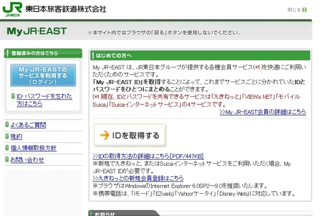325x216 pixels.
Task: Open 規約 link
Action: click(16, 136)
